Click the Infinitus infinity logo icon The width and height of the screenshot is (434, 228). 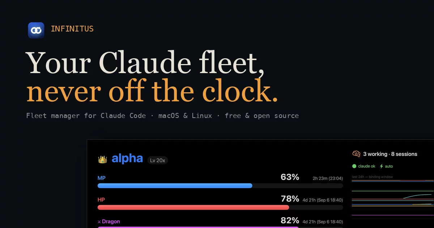pos(36,30)
